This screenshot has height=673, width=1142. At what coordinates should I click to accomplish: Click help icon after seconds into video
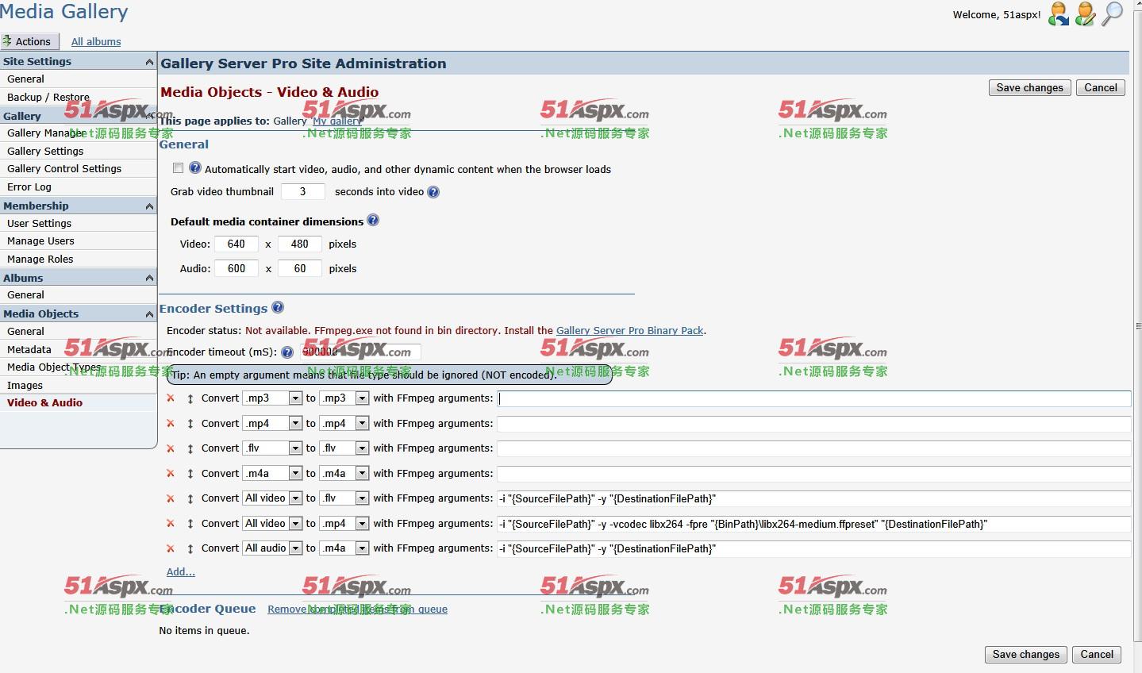pos(433,192)
